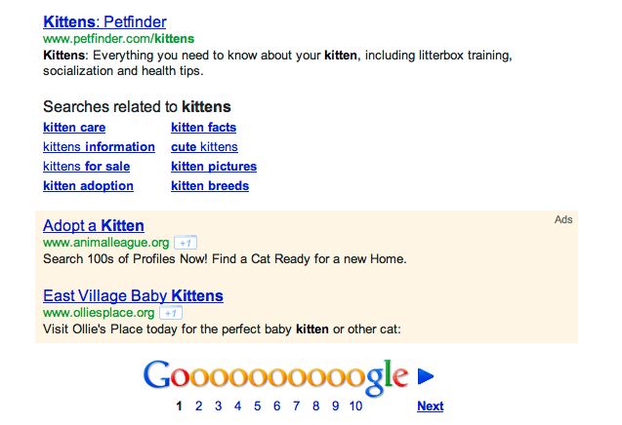The height and width of the screenshot is (425, 622).
Task: Search related term kittens information
Action: tap(99, 147)
